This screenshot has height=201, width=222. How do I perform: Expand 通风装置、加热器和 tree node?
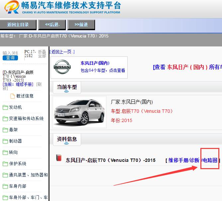point(28,175)
